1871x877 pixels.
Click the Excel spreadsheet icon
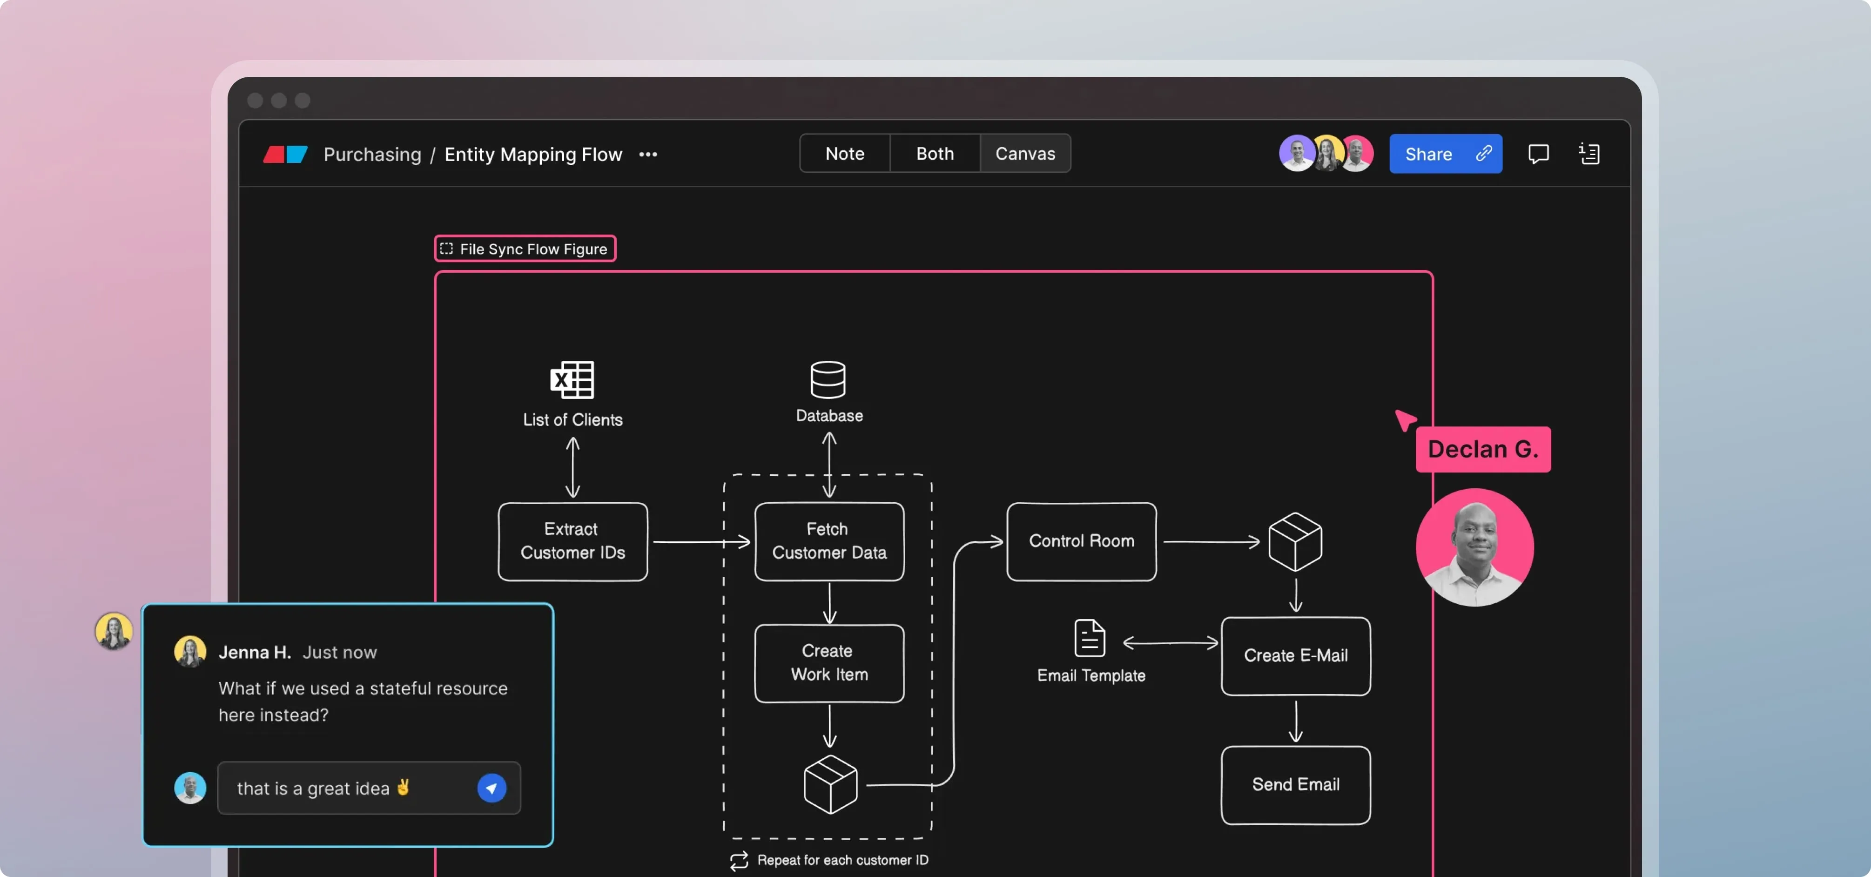click(572, 379)
